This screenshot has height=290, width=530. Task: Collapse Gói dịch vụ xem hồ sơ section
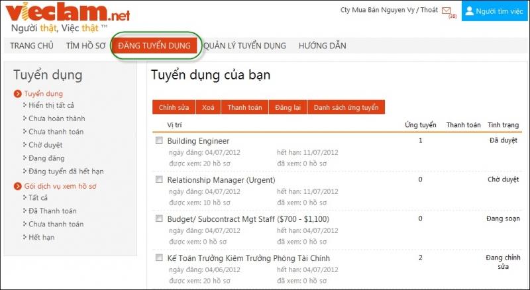tap(18, 186)
